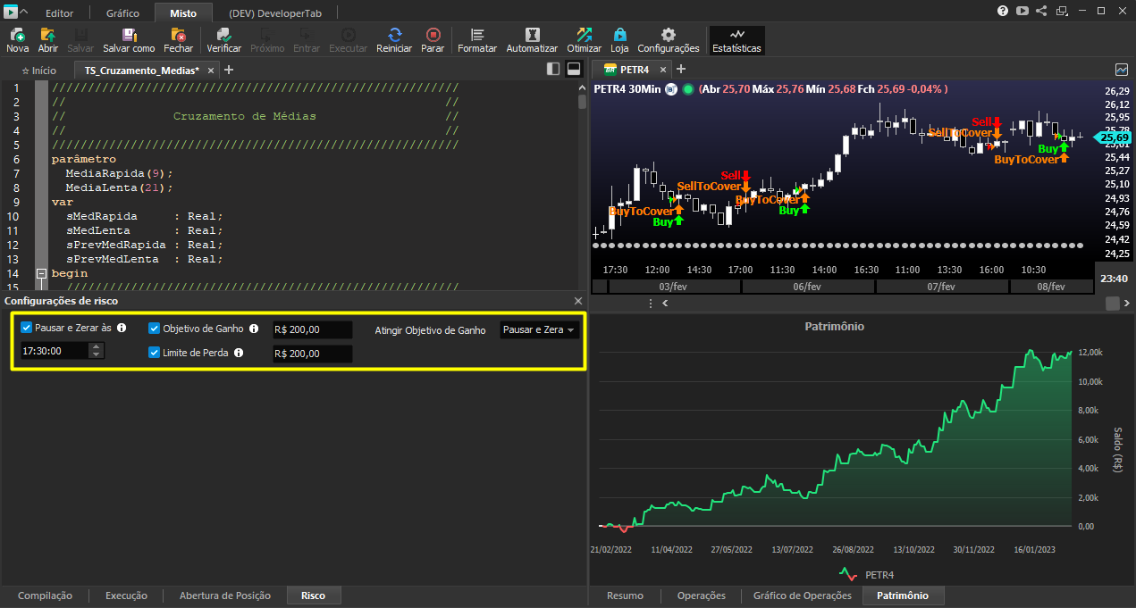This screenshot has height=608, width=1136.
Task: Click the exchange badge icon beside PETR4 30Min
Action: pyautogui.click(x=671, y=89)
